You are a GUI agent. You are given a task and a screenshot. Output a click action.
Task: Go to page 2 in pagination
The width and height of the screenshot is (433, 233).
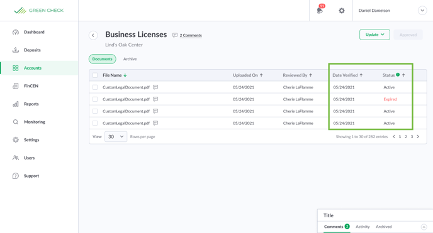(x=406, y=137)
